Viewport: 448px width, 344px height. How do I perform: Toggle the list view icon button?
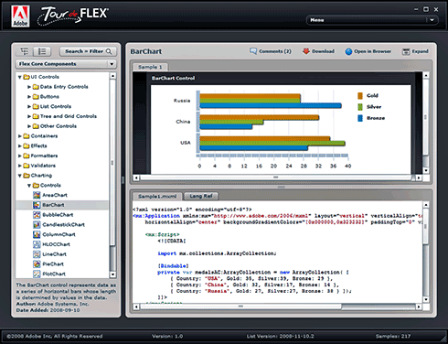click(x=42, y=51)
